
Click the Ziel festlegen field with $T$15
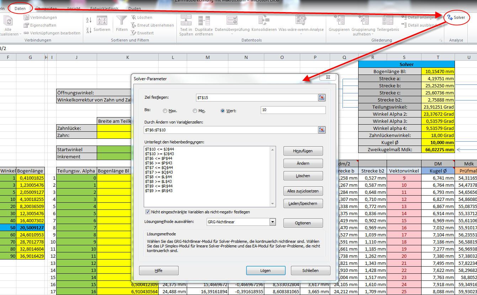tap(257, 97)
